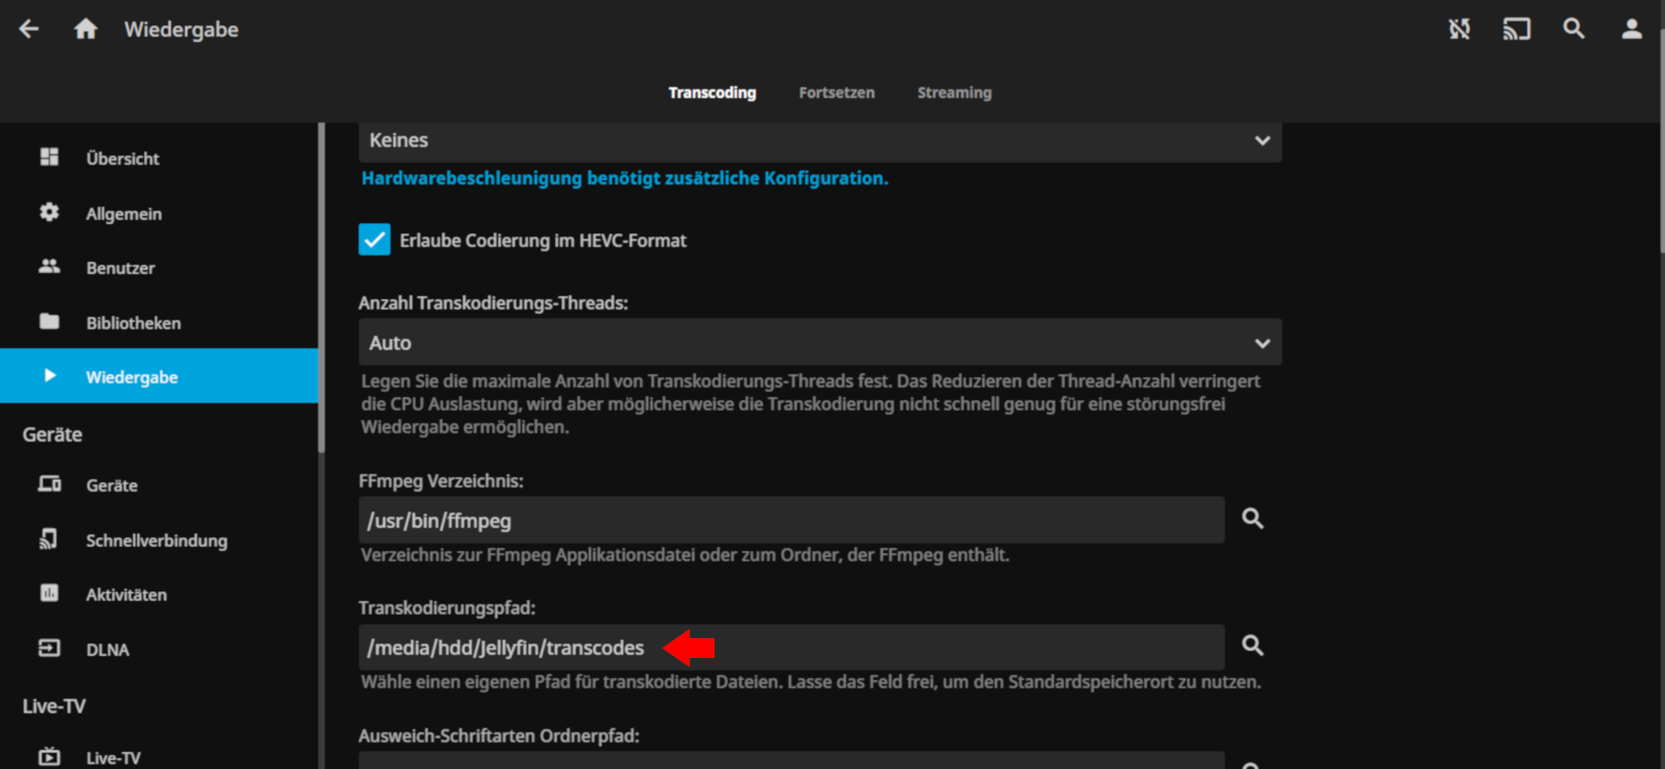Toggle Erlaube Codierung im HEVC-Format checkbox
This screenshot has height=769, width=1665.
click(x=375, y=240)
